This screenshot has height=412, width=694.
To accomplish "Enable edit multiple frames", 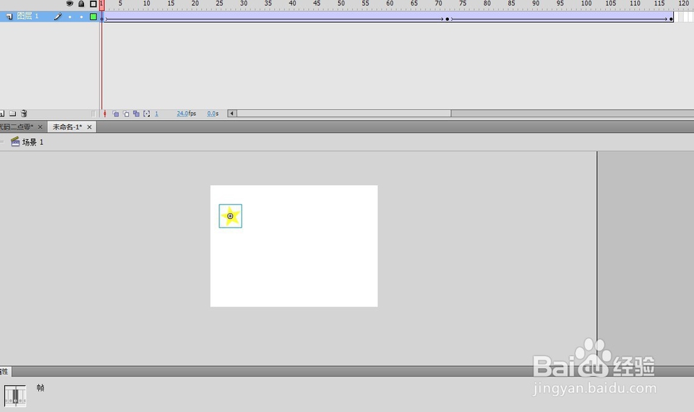I will click(x=136, y=114).
